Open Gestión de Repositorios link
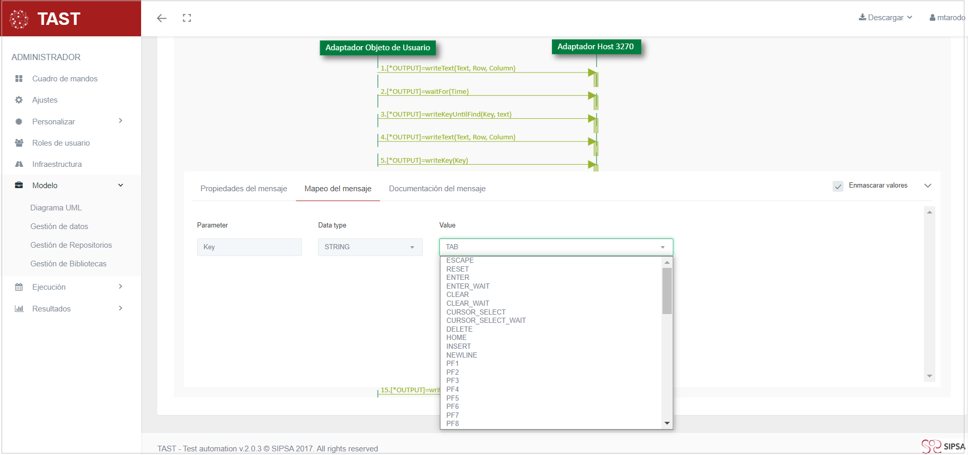Image resolution: width=968 pixels, height=455 pixels. 71,245
